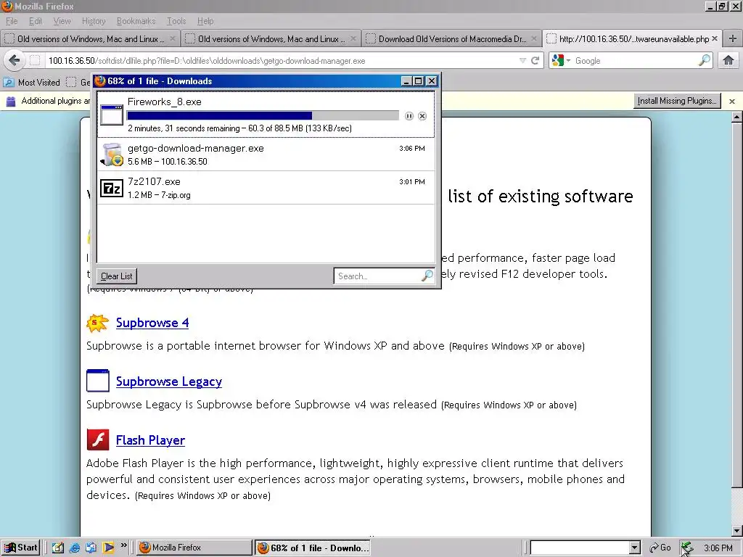Select the 7z2107.exe 7-Zip icon
The width and height of the screenshot is (743, 557).
point(112,188)
